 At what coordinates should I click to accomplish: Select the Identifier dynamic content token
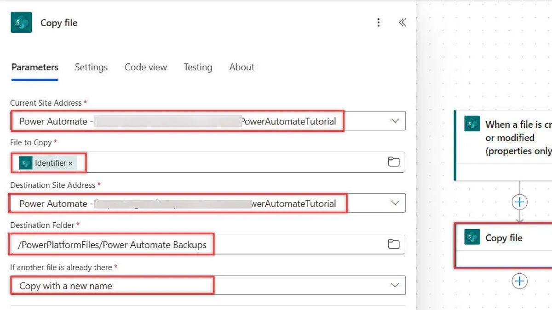tap(48, 163)
